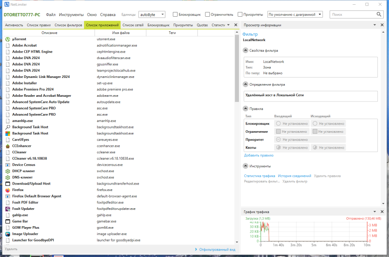Click the Firefox icon in the list

click(x=8, y=190)
